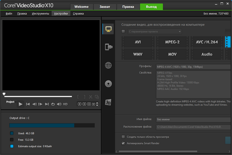Select the Disc burning output icon
Viewport: 232px width, 155px height.
tap(108, 84)
